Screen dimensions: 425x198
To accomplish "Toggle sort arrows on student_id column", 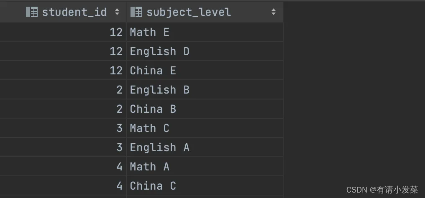I will tap(117, 12).
